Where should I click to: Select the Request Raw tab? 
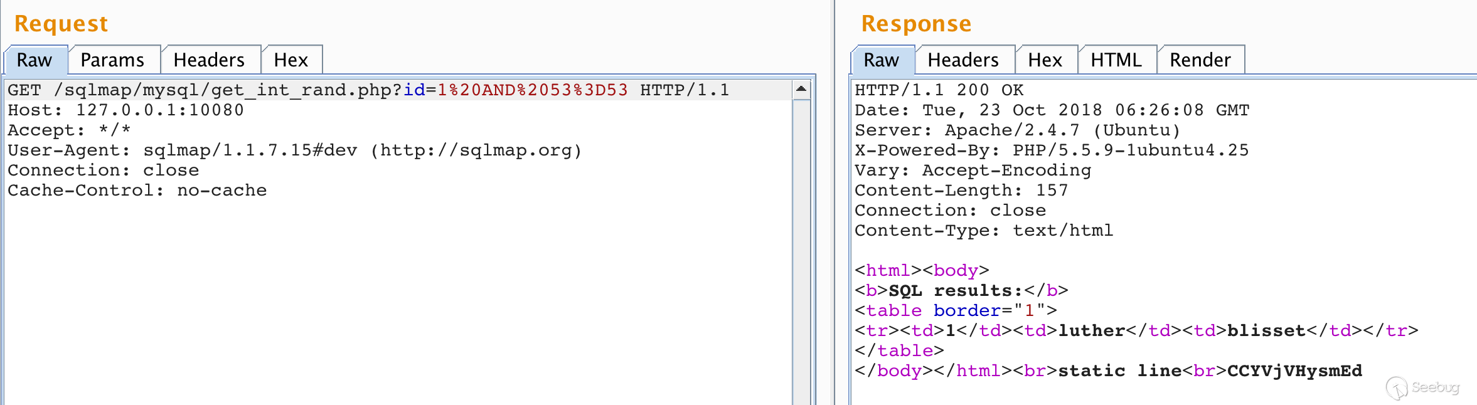[35, 60]
